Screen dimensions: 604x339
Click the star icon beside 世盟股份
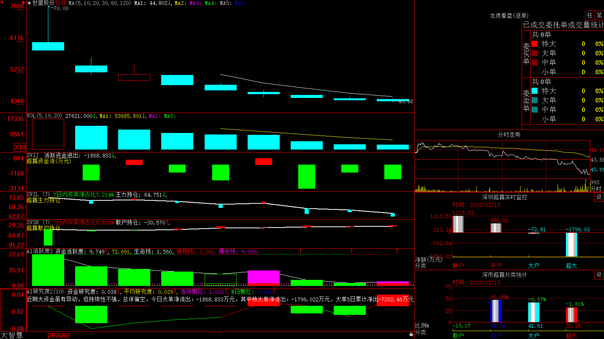29,3
